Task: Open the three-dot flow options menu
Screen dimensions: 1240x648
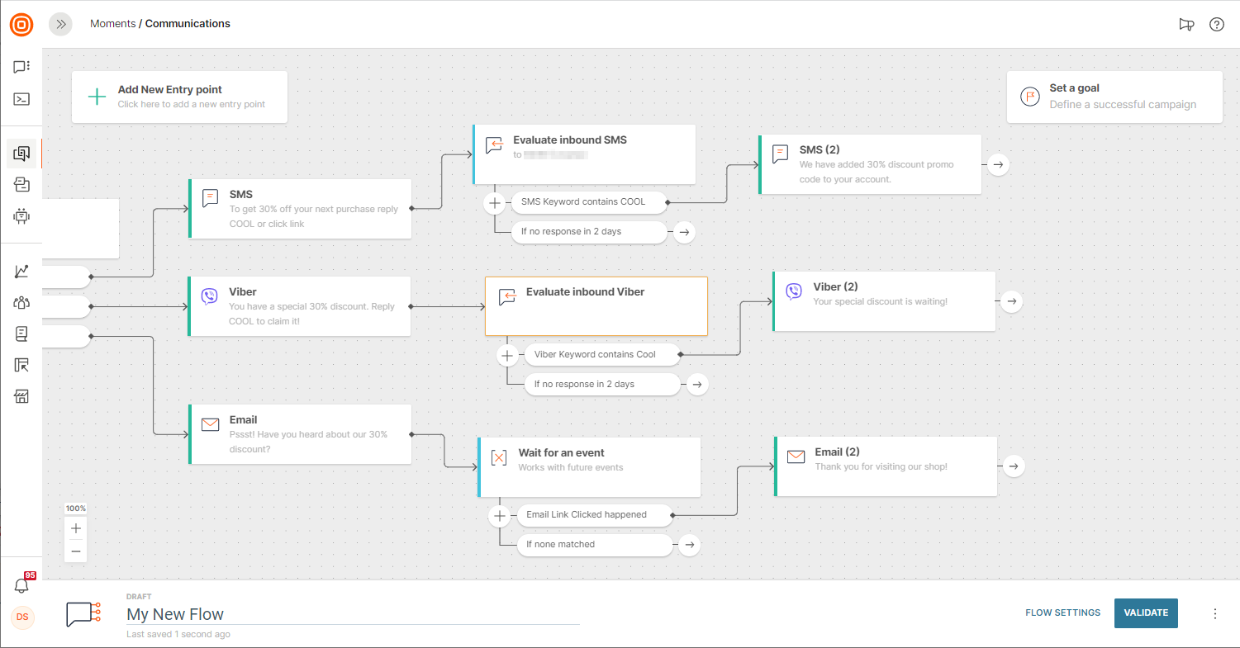Action: pos(1214,613)
